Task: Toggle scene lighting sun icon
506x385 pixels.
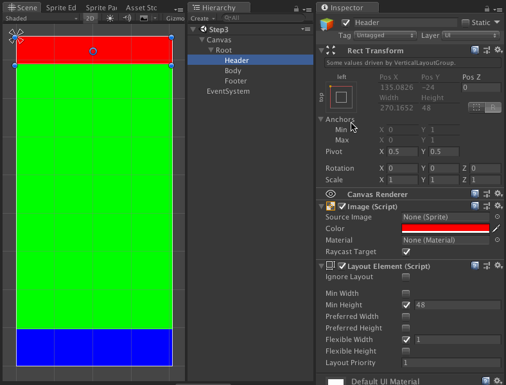Action: pos(110,19)
